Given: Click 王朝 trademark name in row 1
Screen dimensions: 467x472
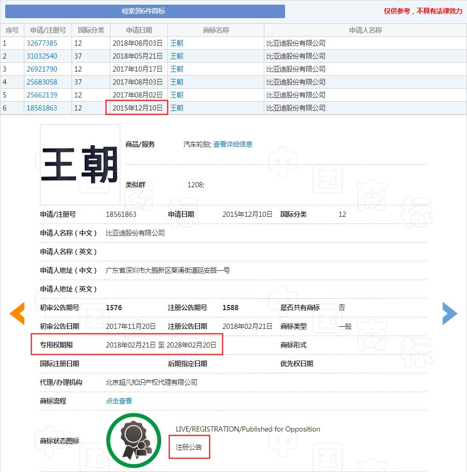Looking at the screenshot, I should [x=177, y=43].
